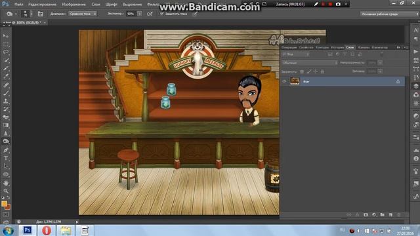Select the Move tool
The image size is (420, 236).
[x=6, y=35]
